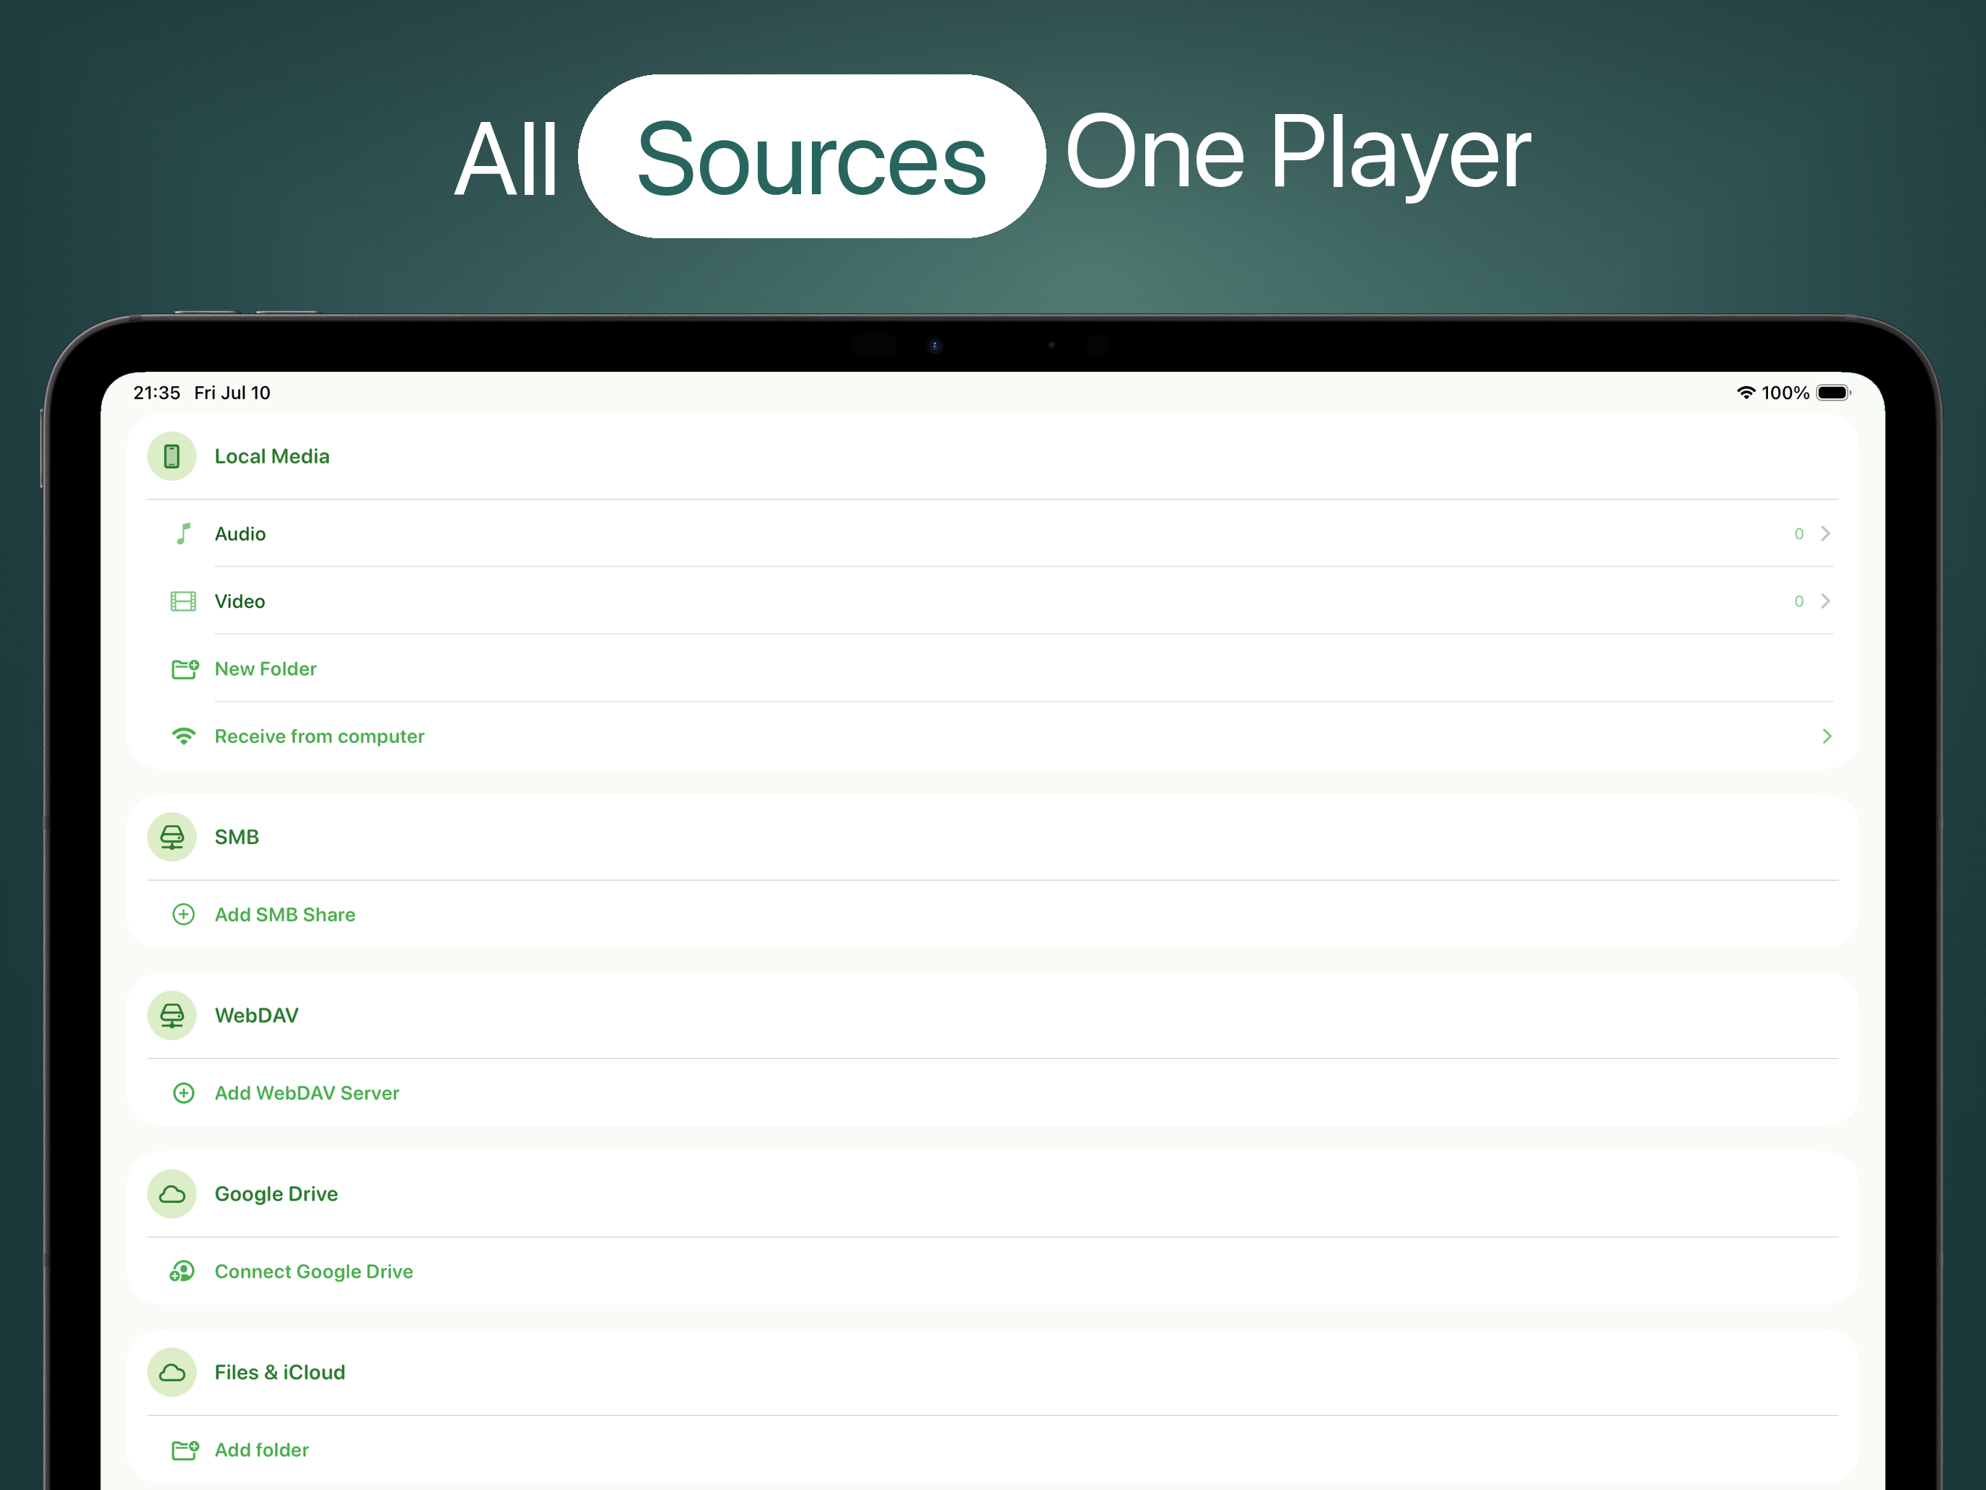Open Video row chevron
Image resolution: width=1986 pixels, height=1490 pixels.
pos(1825,601)
